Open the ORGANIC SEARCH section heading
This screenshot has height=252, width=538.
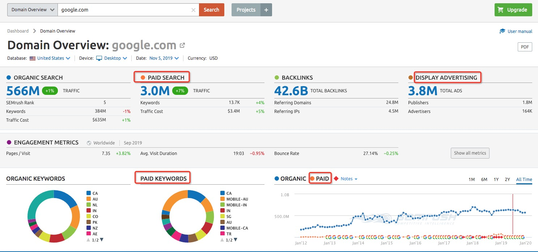click(38, 77)
